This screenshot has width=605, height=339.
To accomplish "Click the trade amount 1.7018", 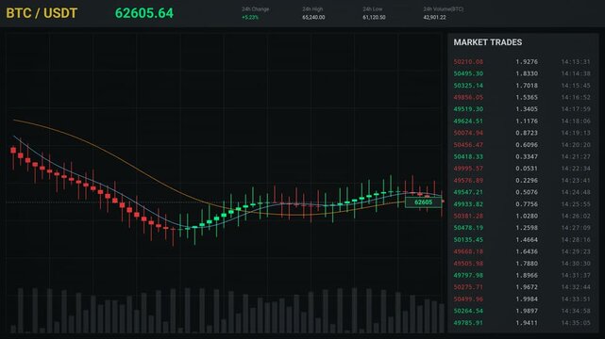I will 527,86.
